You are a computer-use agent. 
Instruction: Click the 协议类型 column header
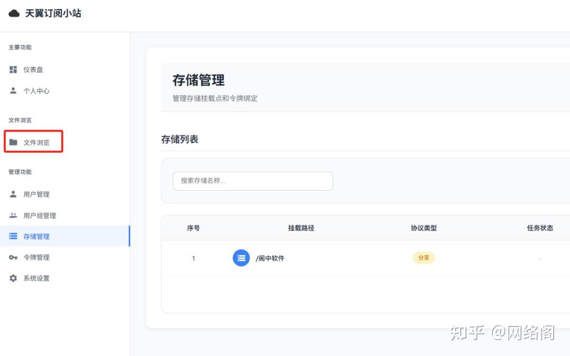(423, 228)
